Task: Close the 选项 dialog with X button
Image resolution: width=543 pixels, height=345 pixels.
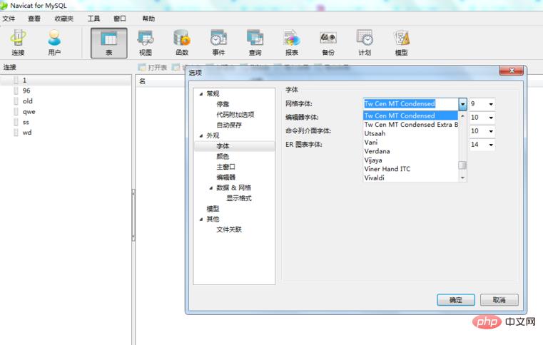Action: [x=512, y=71]
